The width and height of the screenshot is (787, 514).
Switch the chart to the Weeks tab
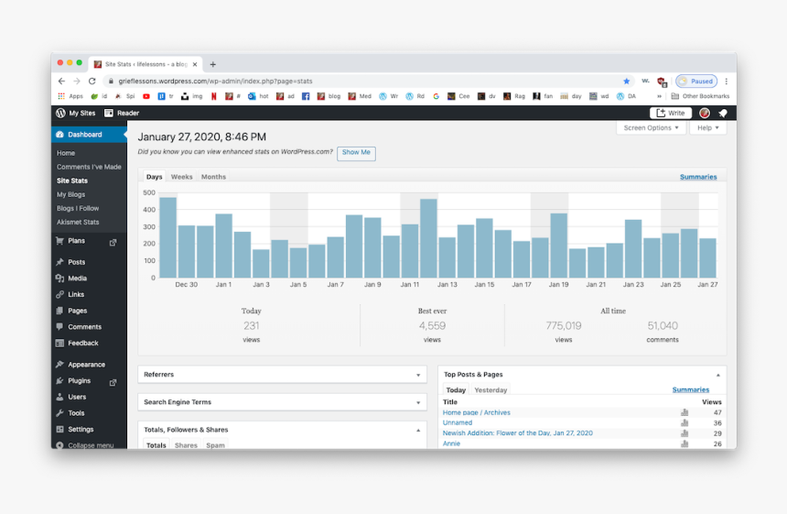click(181, 177)
